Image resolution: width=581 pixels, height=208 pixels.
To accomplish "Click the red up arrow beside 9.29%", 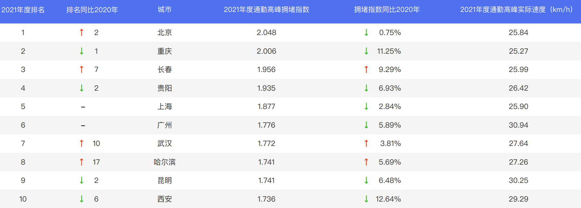I will 366,69.
